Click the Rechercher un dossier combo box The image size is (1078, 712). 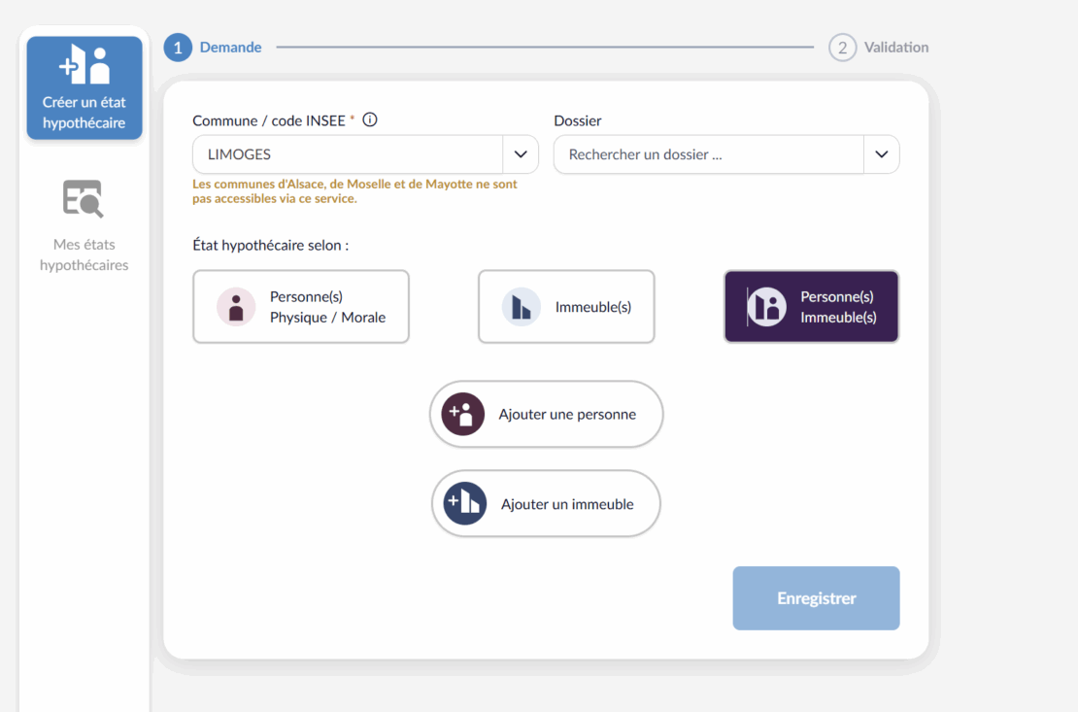click(x=709, y=154)
